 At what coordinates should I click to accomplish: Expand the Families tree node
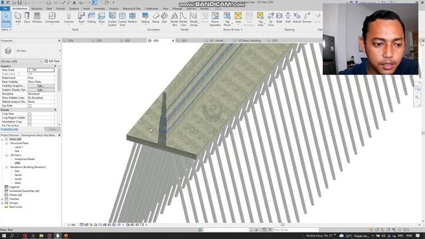(3, 199)
